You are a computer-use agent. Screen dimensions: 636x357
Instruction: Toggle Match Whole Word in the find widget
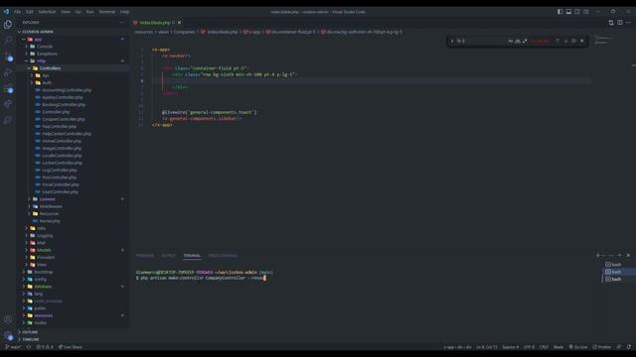tap(518, 41)
